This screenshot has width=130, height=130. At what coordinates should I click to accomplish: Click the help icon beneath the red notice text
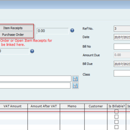click(x=32, y=51)
